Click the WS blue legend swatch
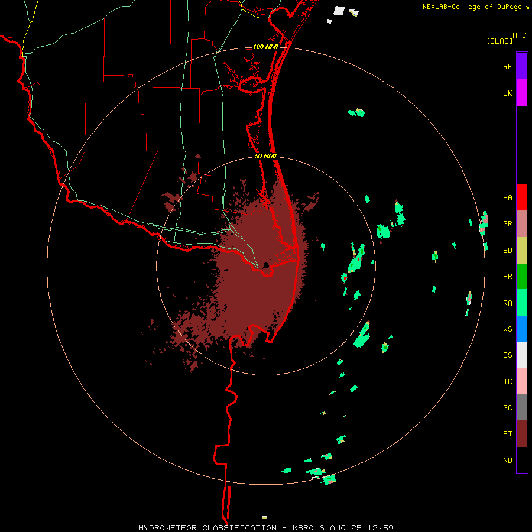Image resolution: width=532 pixels, height=532 pixels. click(x=522, y=329)
